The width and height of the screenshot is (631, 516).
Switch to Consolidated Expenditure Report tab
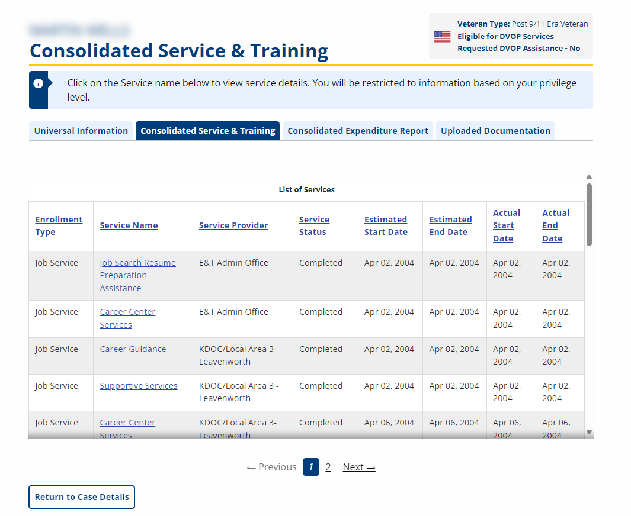[x=358, y=131]
